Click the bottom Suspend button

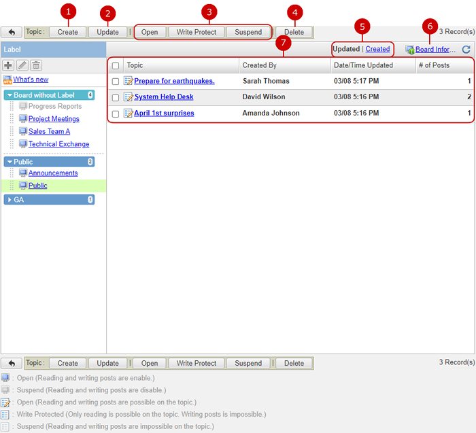click(248, 363)
